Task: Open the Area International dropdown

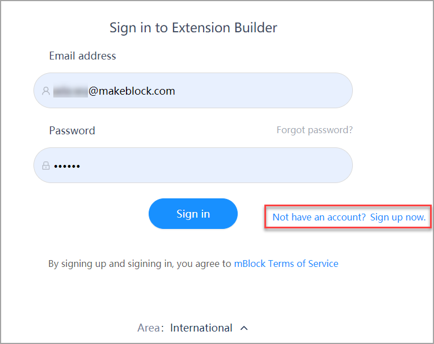Action: click(x=193, y=328)
